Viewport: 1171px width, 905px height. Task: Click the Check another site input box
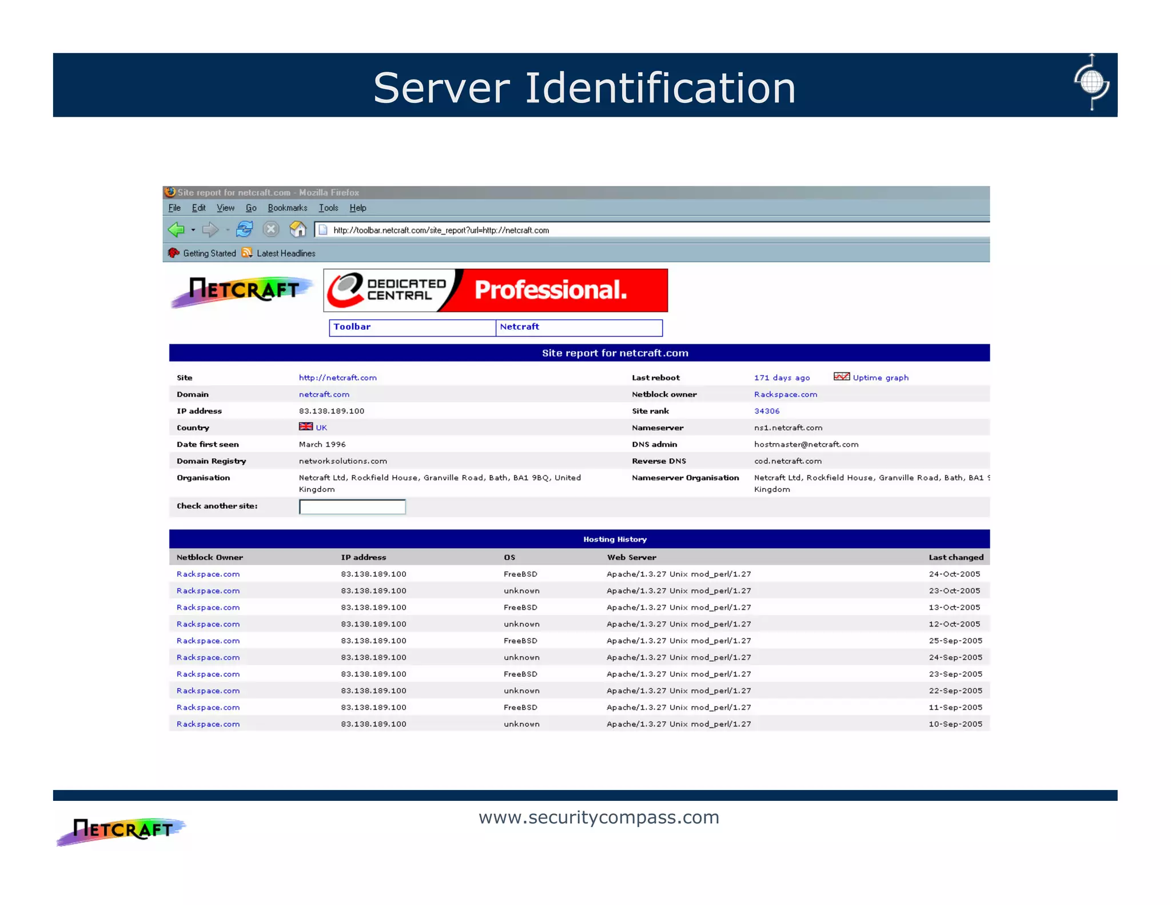pos(352,506)
